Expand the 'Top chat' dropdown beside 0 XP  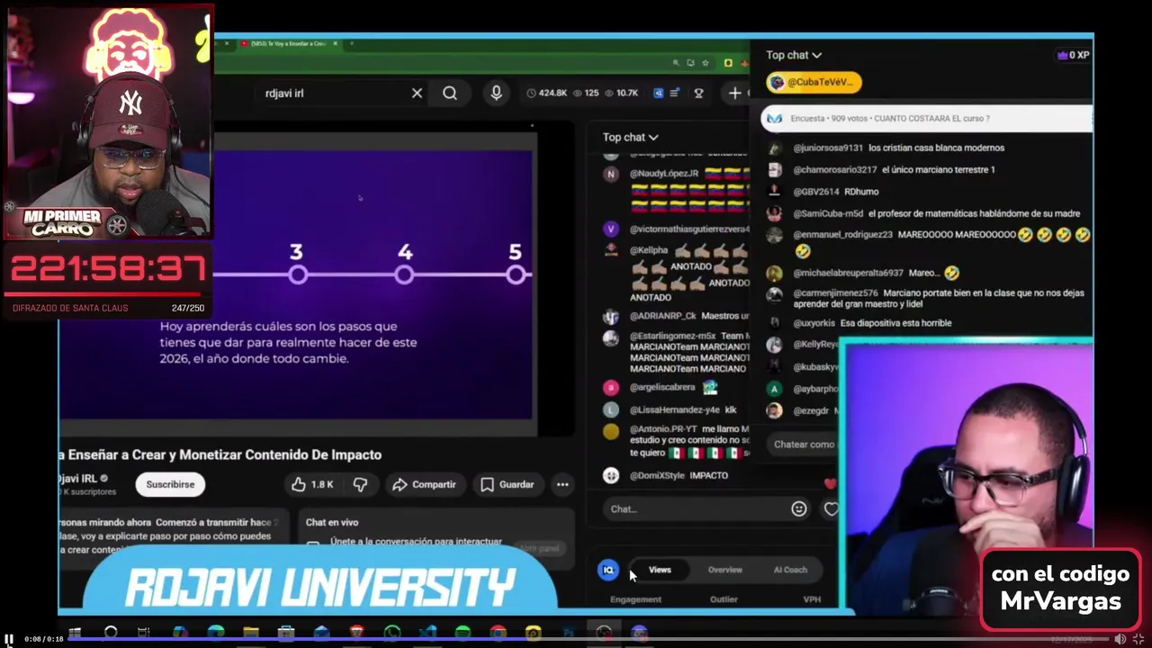[794, 55]
